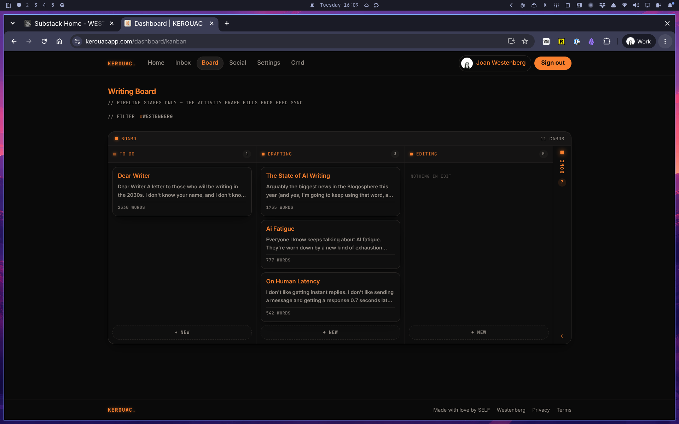This screenshot has width=679, height=424.
Task: Click the browser home icon
Action: 59,41
